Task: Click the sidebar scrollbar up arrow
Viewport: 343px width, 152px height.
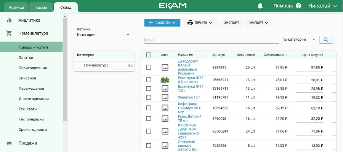Action: 65,16
